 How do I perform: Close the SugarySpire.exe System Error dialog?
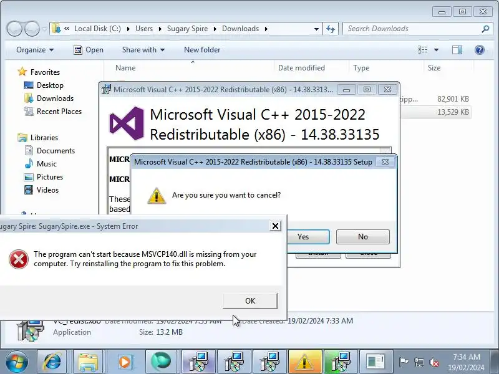tap(275, 226)
